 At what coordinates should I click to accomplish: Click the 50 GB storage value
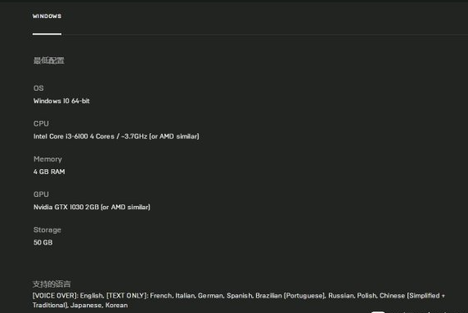coord(43,243)
